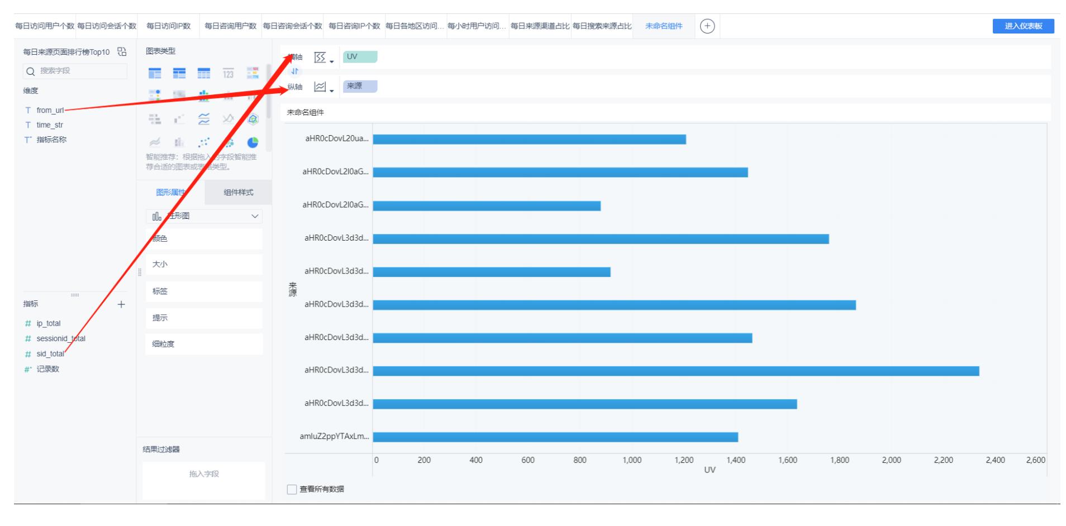Click the plus icon to add an indicator
1066x526 pixels.
tap(121, 304)
